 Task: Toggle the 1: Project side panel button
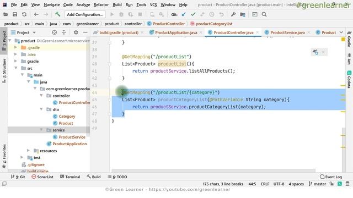pos(4,41)
